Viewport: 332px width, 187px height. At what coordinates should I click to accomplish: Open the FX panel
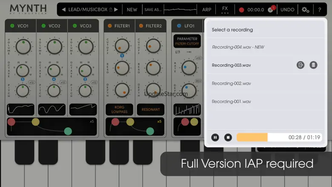pyautogui.click(x=225, y=9)
